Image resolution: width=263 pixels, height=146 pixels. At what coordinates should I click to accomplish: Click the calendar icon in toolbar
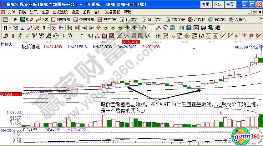coord(182,28)
